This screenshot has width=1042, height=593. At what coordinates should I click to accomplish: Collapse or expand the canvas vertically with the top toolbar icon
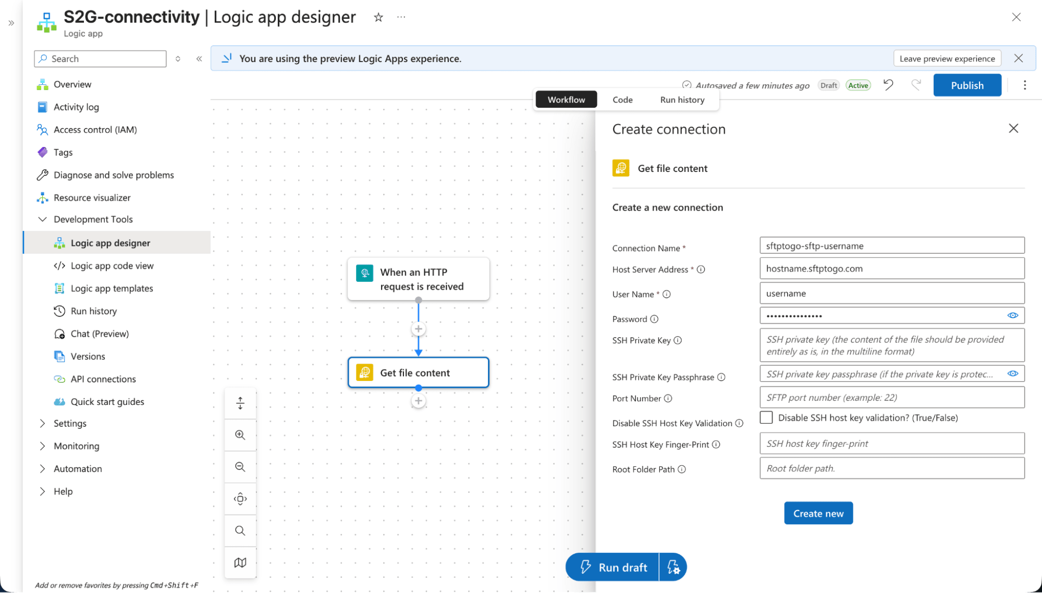[x=240, y=403]
